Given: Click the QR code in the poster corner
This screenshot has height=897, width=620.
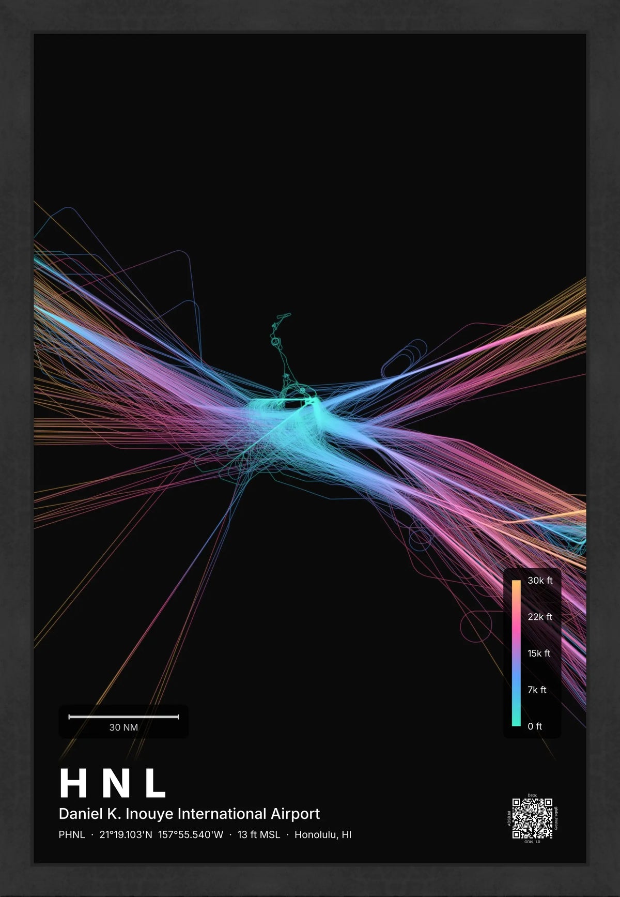Looking at the screenshot, I should tap(532, 818).
